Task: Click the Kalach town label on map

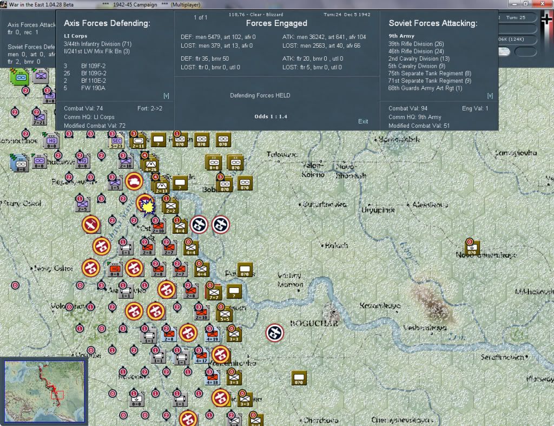Action: coord(335,245)
